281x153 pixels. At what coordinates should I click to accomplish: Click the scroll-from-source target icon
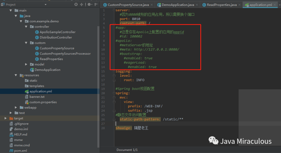[x=76, y=4]
